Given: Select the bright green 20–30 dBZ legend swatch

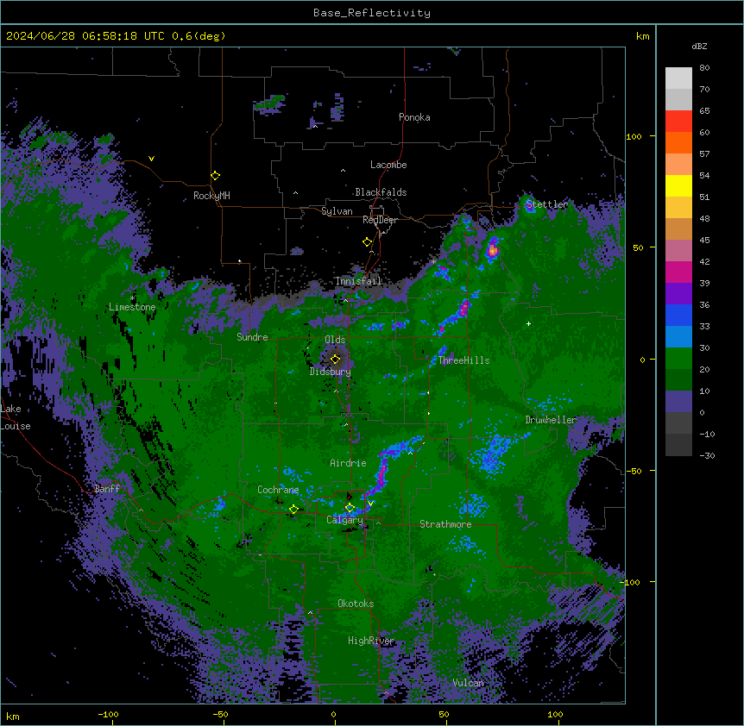Looking at the screenshot, I should coord(678,359).
